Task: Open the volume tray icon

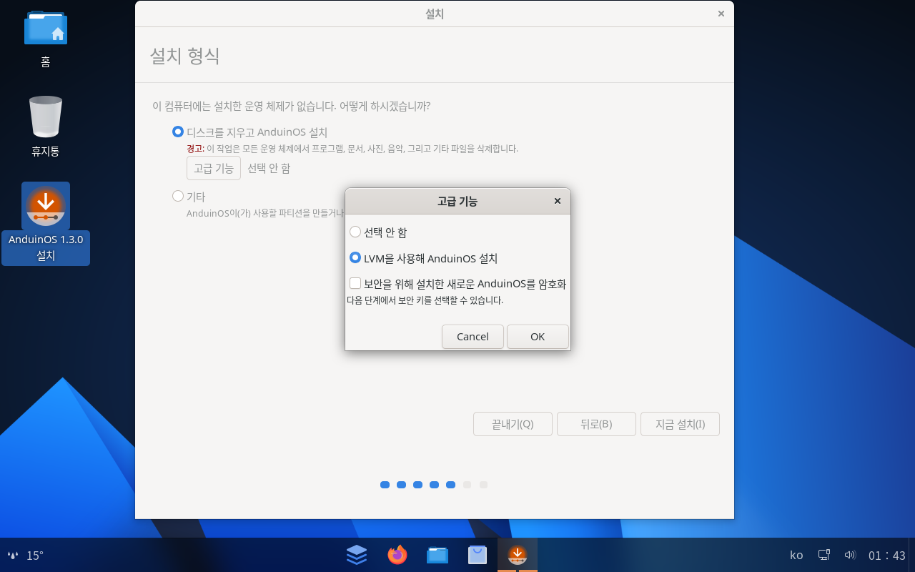Action: point(850,555)
